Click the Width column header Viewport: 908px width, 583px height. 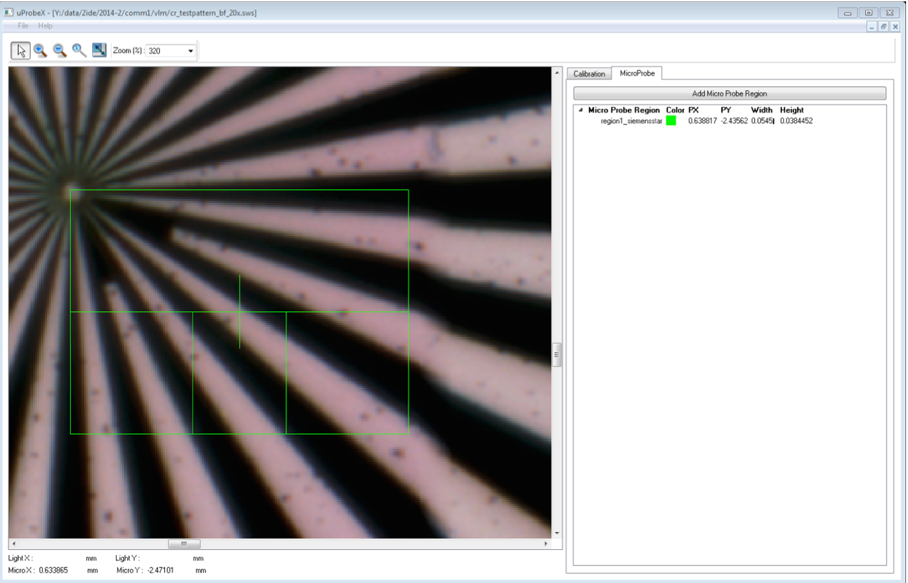click(x=761, y=110)
